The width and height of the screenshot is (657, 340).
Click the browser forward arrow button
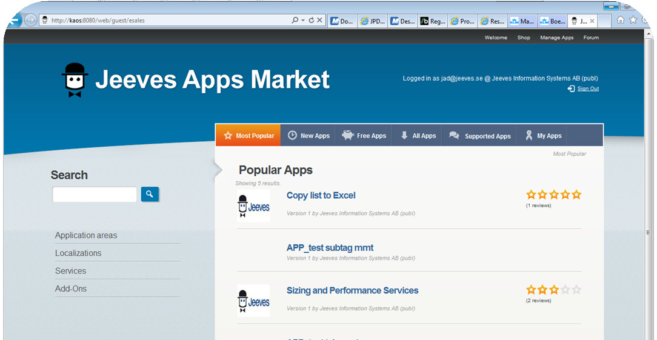click(x=30, y=20)
